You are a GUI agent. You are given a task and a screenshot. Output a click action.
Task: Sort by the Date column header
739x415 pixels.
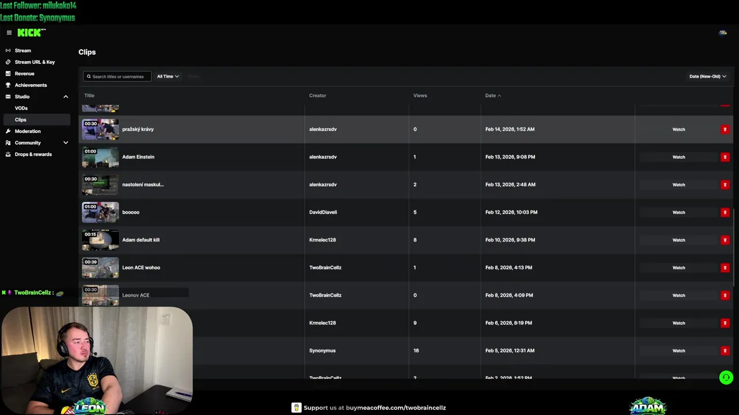point(493,96)
